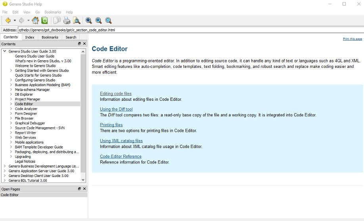Screen dimensions: 364x221
Task: Expand Project Manager node
Action: click(11, 99)
